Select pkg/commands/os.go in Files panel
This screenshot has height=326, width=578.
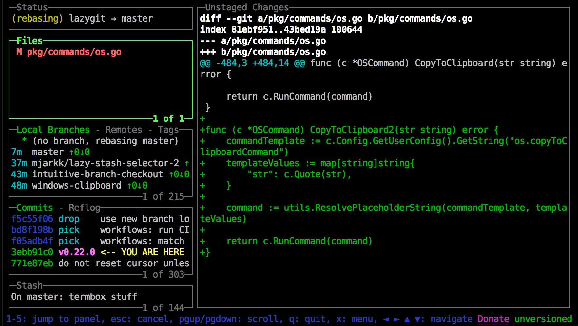coord(75,52)
